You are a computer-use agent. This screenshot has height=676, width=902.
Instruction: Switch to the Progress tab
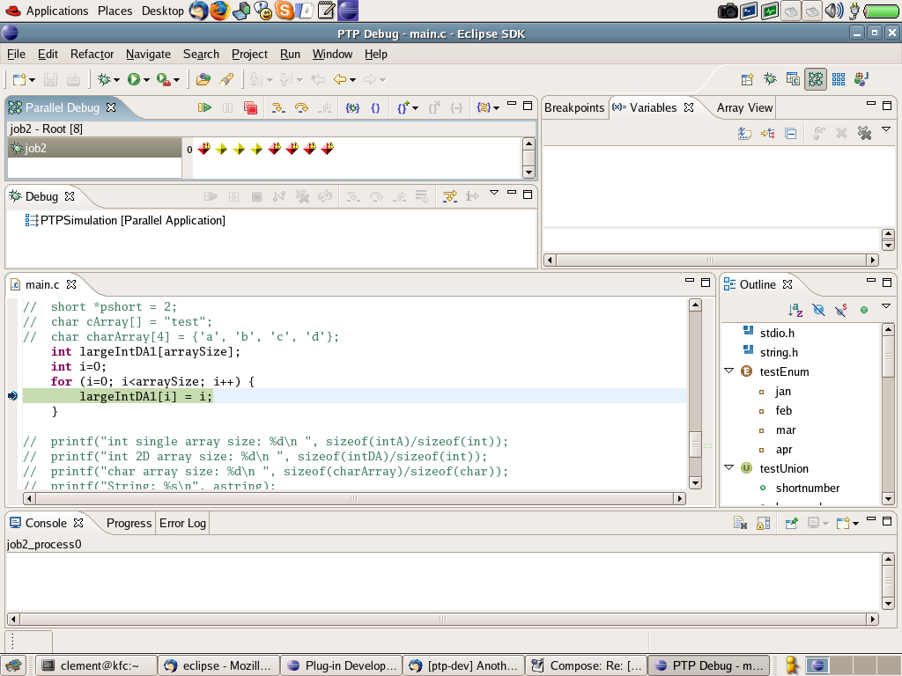coord(129,523)
